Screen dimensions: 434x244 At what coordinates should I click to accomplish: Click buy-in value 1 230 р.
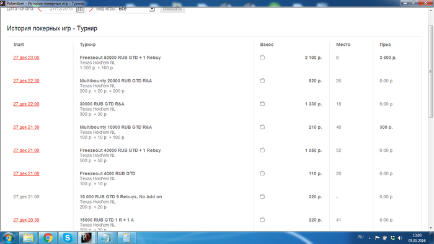tap(313, 104)
